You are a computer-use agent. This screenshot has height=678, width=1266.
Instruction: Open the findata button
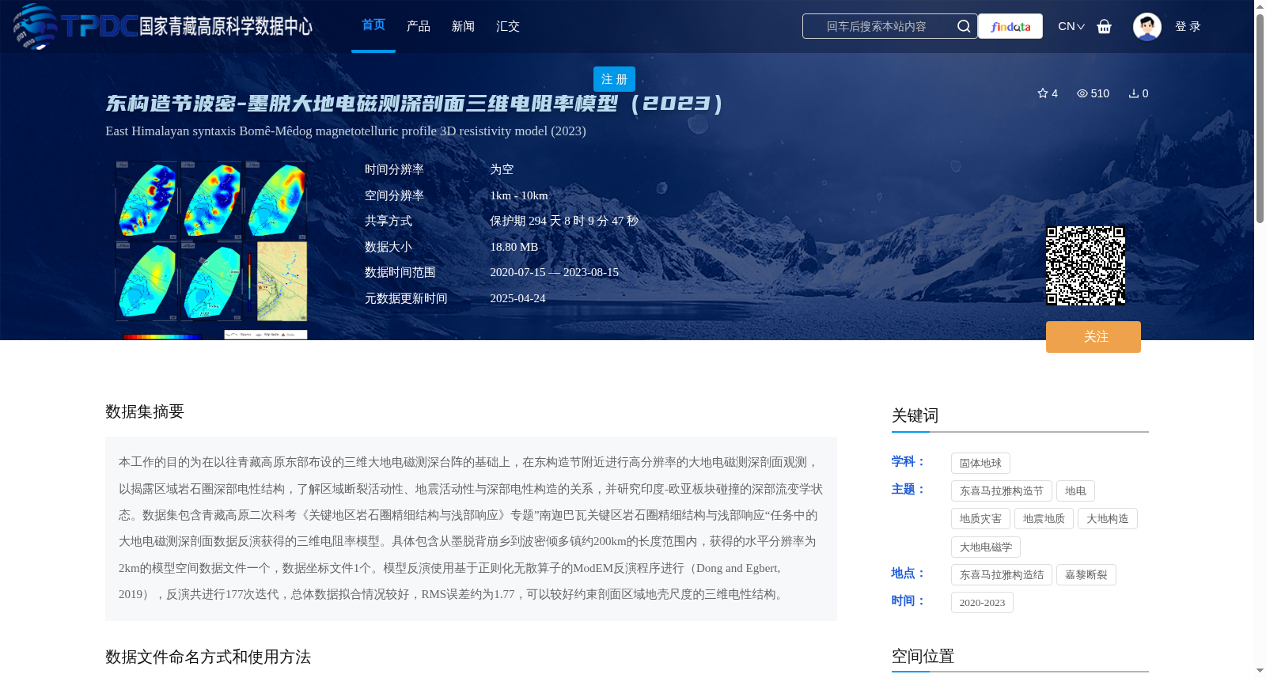point(1010,26)
